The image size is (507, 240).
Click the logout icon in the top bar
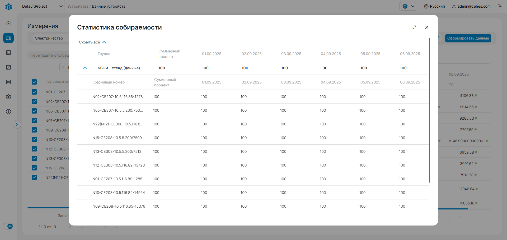[499, 6]
